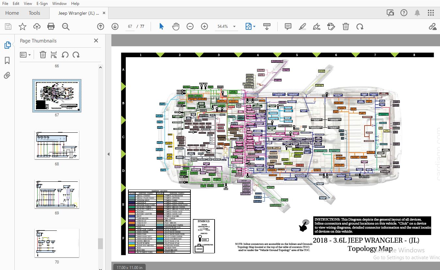Screen dimensions: 440x270
Task: Click the scroll up arrow in thumbnails panel
Action: (x=101, y=67)
